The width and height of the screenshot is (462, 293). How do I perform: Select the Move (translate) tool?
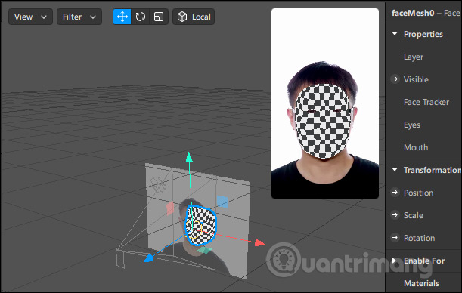coord(122,17)
